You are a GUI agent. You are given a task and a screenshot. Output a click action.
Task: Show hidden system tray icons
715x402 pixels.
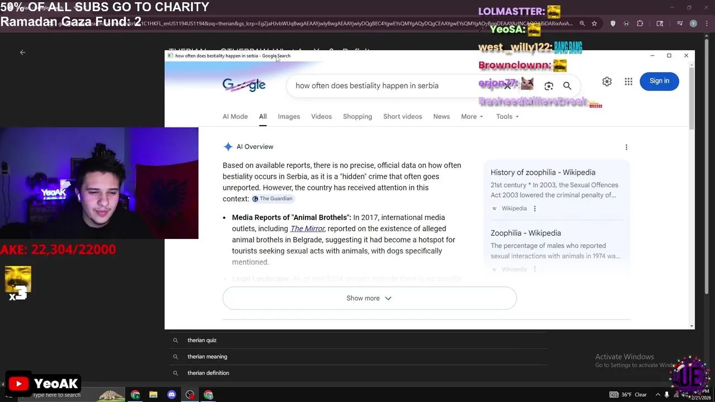pos(657,395)
